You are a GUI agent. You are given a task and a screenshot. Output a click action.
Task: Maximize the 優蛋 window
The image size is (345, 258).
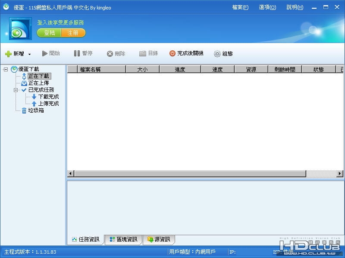[x=326, y=7]
